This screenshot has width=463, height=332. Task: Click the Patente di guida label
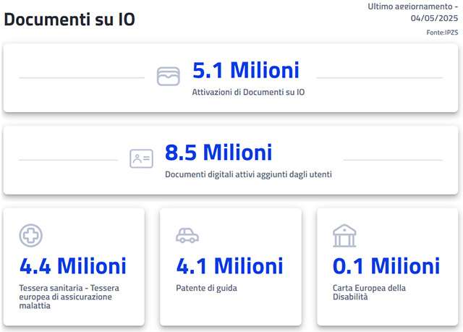[x=206, y=288]
